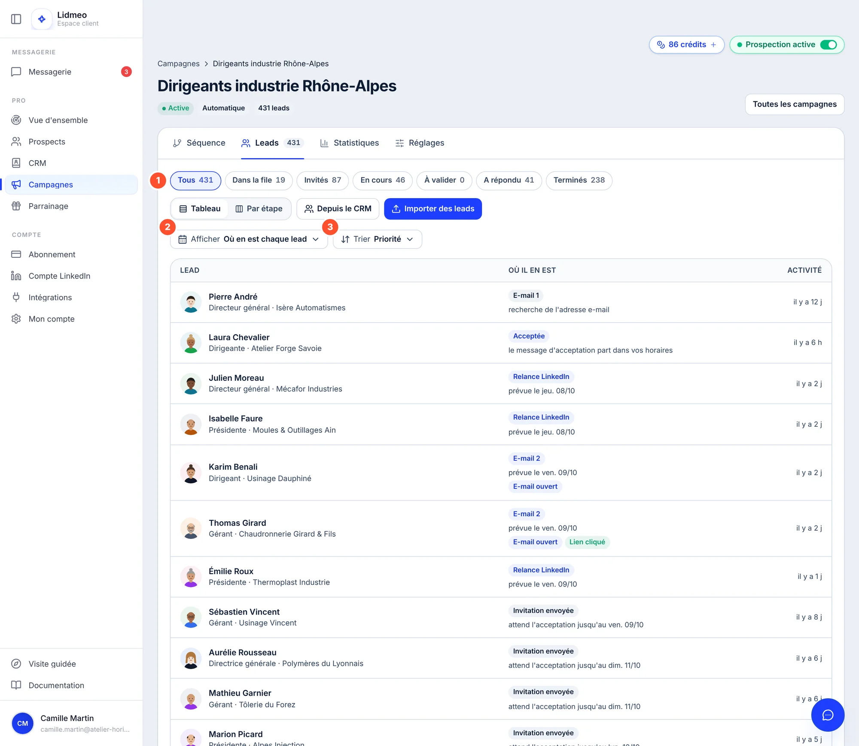Filter leads by À valider 0
859x746 pixels.
(x=444, y=180)
